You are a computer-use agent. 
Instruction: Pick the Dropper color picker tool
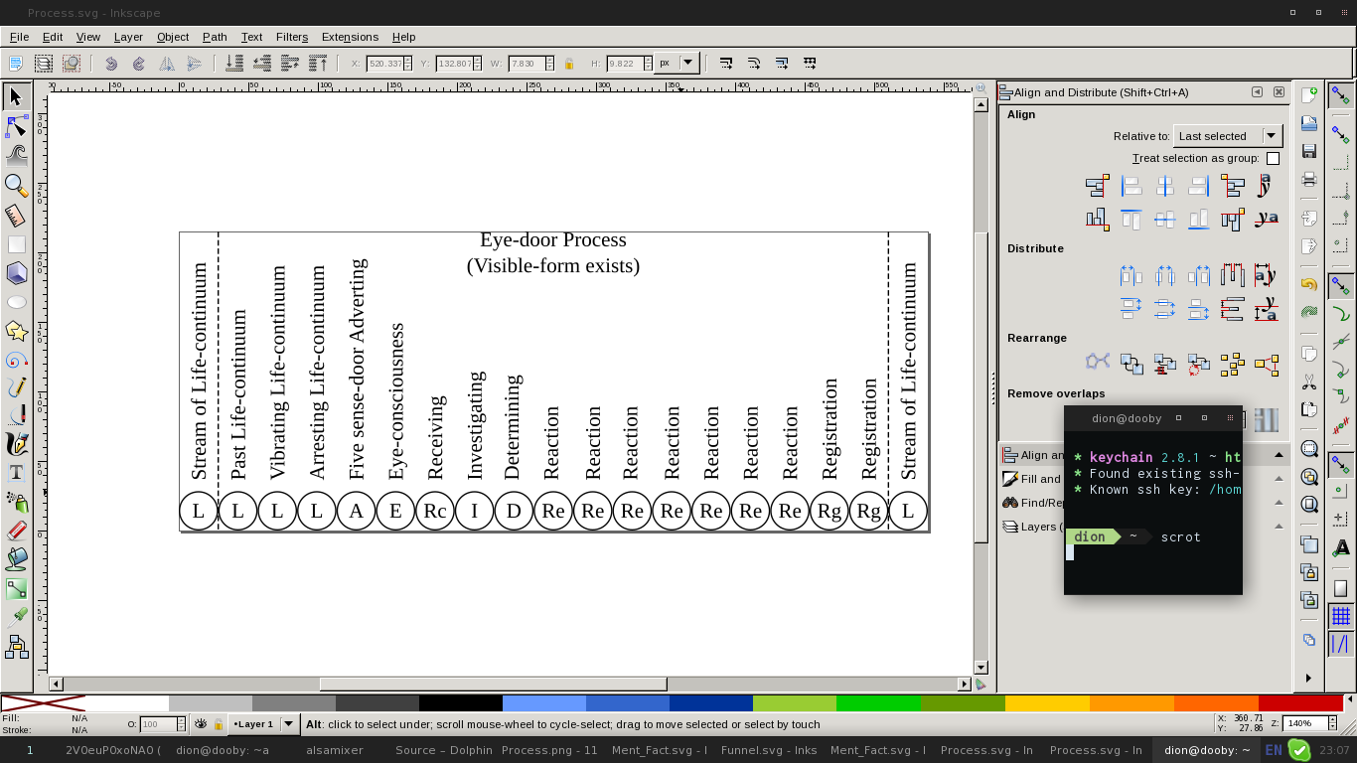click(16, 618)
